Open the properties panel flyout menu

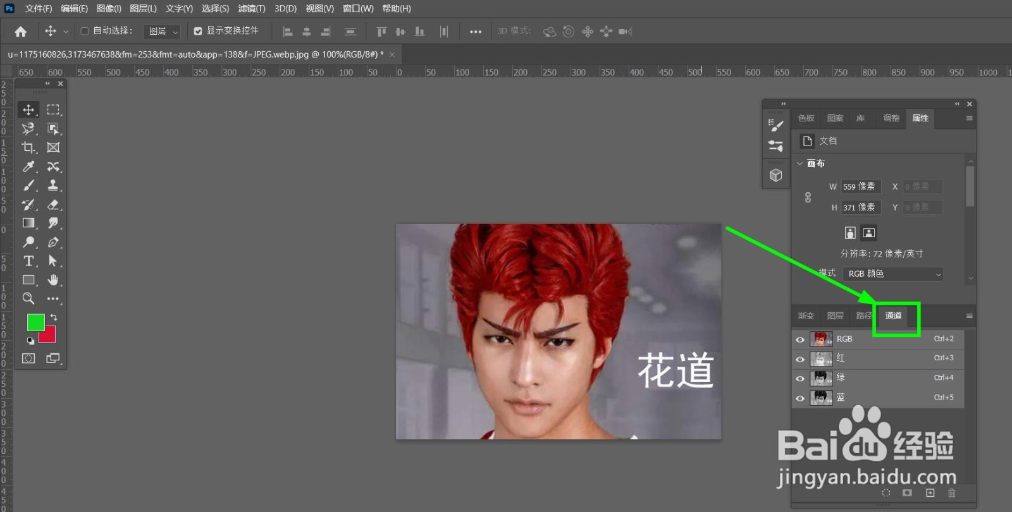click(969, 118)
